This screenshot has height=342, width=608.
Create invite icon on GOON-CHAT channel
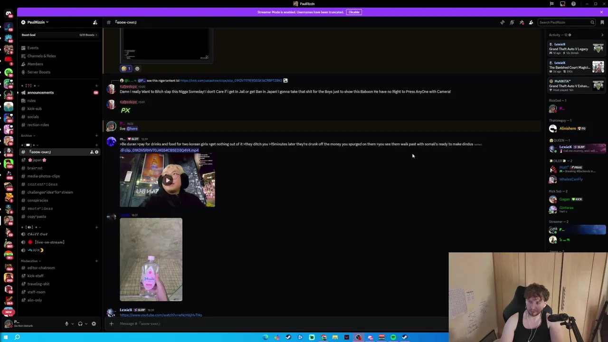92,152
